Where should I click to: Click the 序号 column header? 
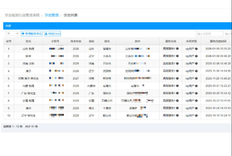click(x=9, y=41)
